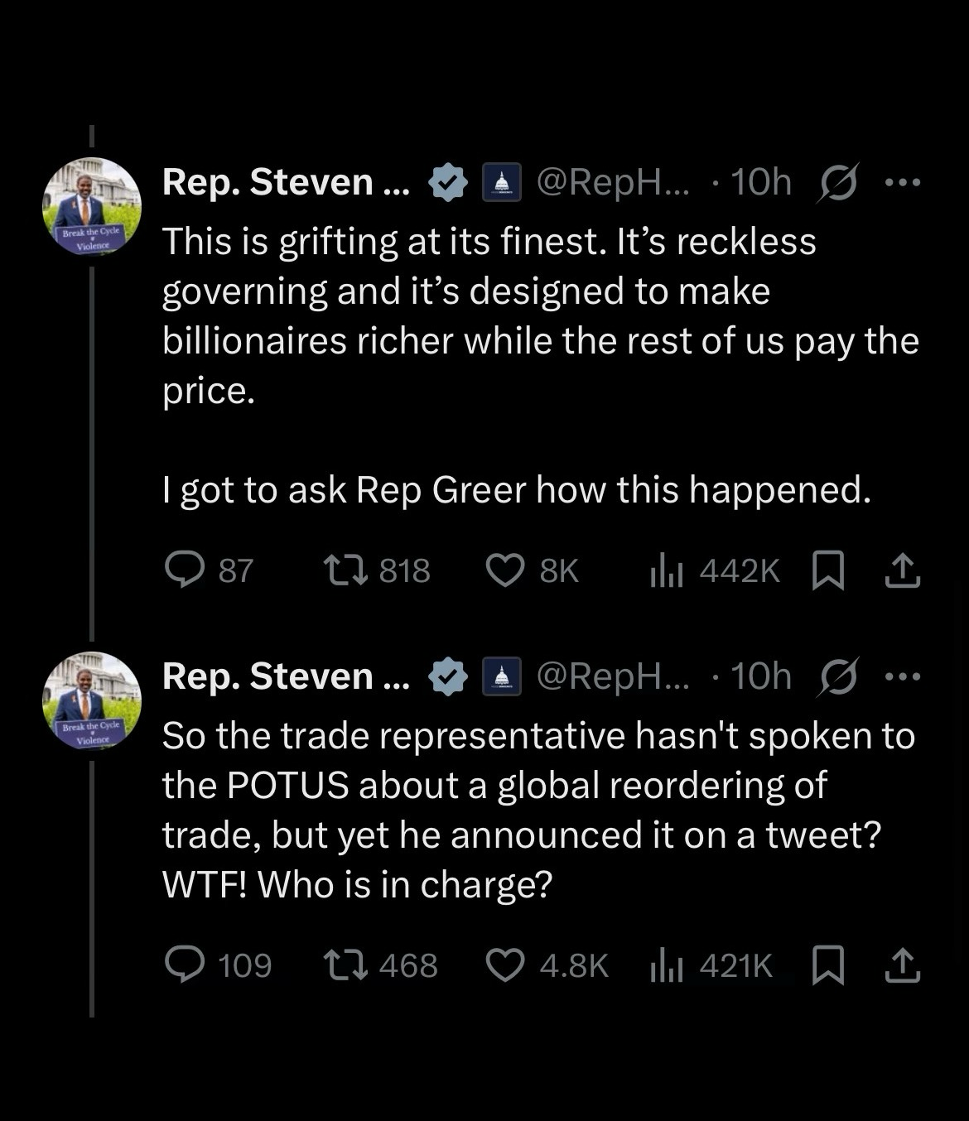The height and width of the screenshot is (1121, 969).
Task: Like the tweet with 4.8K likes
Action: pos(505,965)
